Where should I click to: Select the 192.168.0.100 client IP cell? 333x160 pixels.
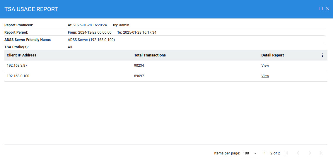[x=18, y=76]
